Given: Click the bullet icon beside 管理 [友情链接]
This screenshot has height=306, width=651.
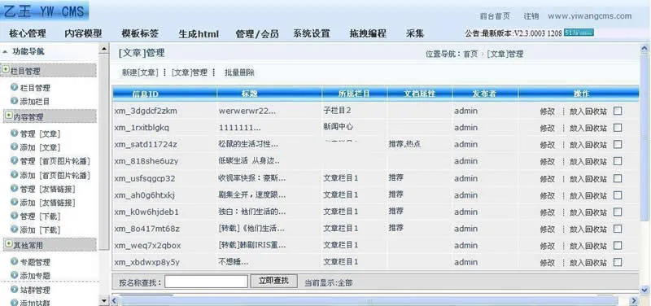Looking at the screenshot, I should pyautogui.click(x=15, y=189).
